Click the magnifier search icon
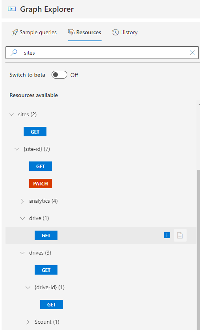The image size is (200, 330). point(14,53)
